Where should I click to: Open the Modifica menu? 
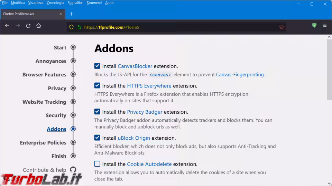point(18,3)
